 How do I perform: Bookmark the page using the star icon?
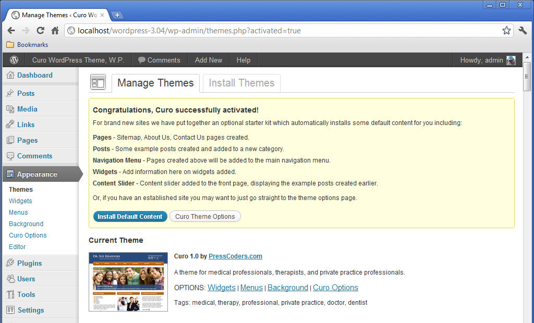click(506, 30)
